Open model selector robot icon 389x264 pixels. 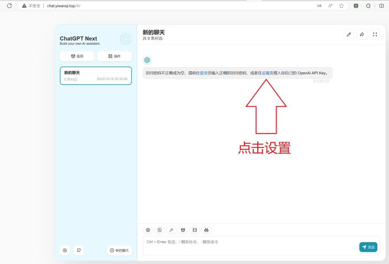pos(206,230)
